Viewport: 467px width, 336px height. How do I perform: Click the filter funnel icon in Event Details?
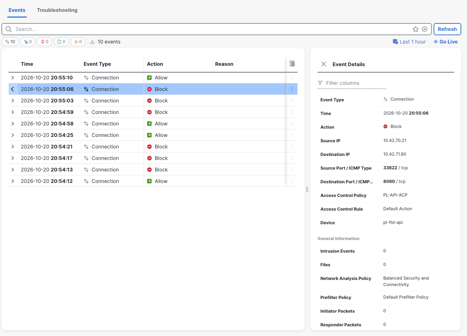click(320, 83)
